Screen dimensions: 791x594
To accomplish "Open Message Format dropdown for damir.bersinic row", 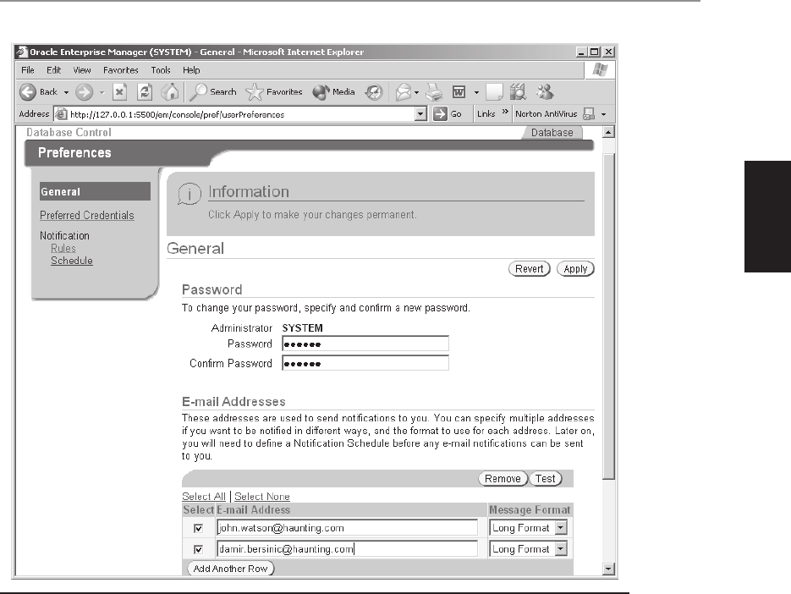I will pyautogui.click(x=561, y=549).
